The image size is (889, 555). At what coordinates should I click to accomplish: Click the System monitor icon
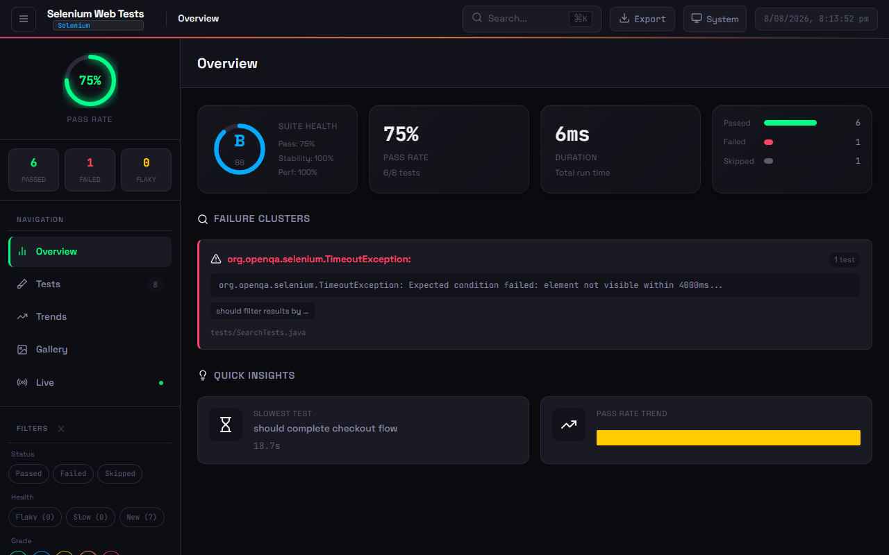coord(697,19)
